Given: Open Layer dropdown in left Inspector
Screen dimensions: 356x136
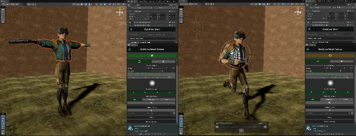Looking at the screenshot, I should (x=167, y=8).
